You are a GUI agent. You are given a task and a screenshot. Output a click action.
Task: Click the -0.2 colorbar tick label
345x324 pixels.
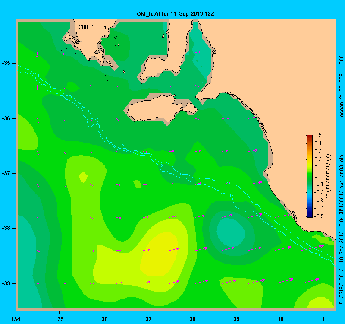coord(319,192)
